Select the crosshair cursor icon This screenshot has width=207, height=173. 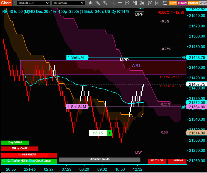tap(120, 3)
